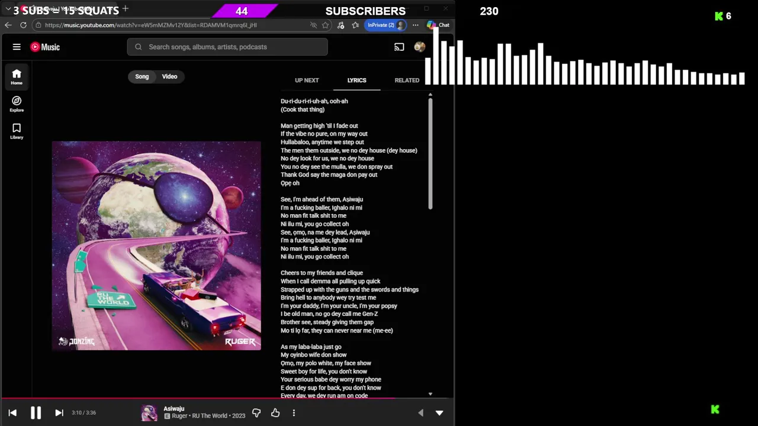
Task: Open the Ruger artist link
Action: coord(179,416)
